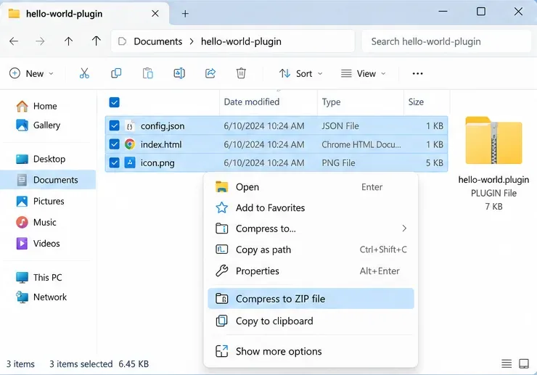Choose Open in the context menu
Image resolution: width=537 pixels, height=375 pixels.
(x=311, y=187)
